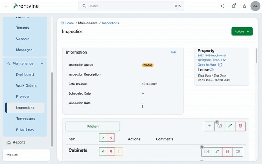
Task: Open the notifications bell
Action: coord(233,6)
